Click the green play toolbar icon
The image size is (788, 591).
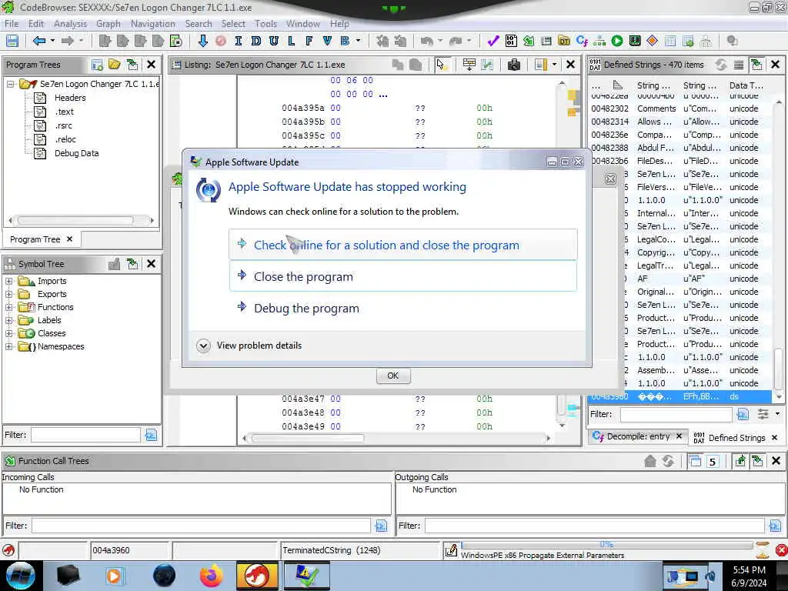tap(617, 41)
